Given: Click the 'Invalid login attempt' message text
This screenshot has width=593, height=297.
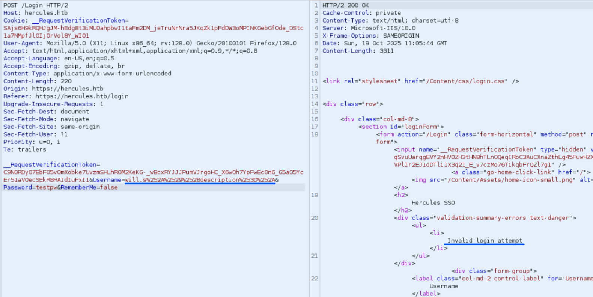Looking at the screenshot, I should 485,241.
